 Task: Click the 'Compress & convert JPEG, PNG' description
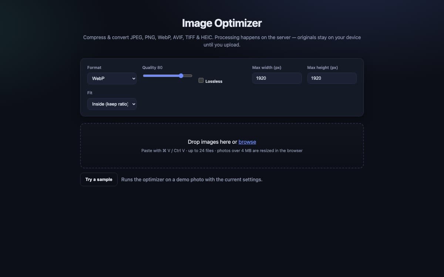coord(222,41)
